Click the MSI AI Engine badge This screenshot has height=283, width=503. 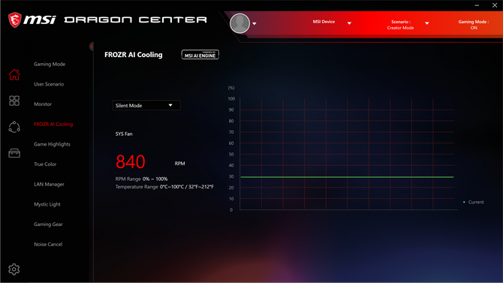click(x=200, y=55)
